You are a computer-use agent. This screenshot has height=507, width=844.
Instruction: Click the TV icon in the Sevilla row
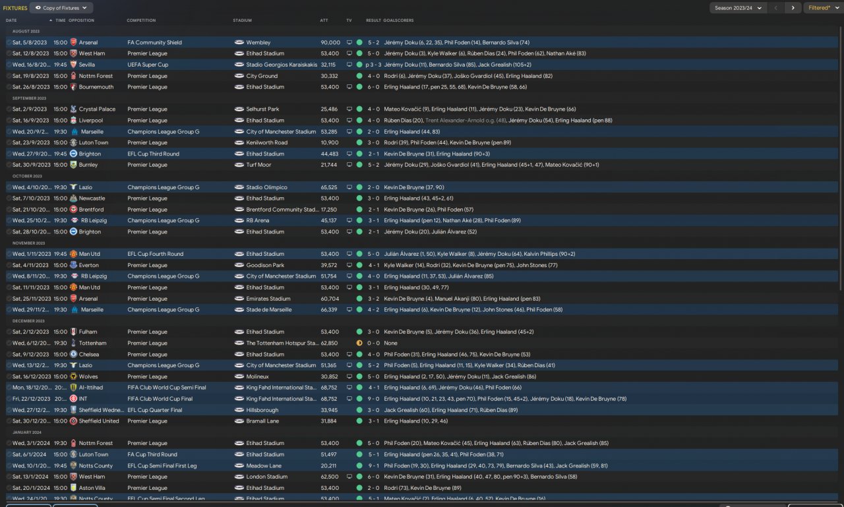click(349, 65)
